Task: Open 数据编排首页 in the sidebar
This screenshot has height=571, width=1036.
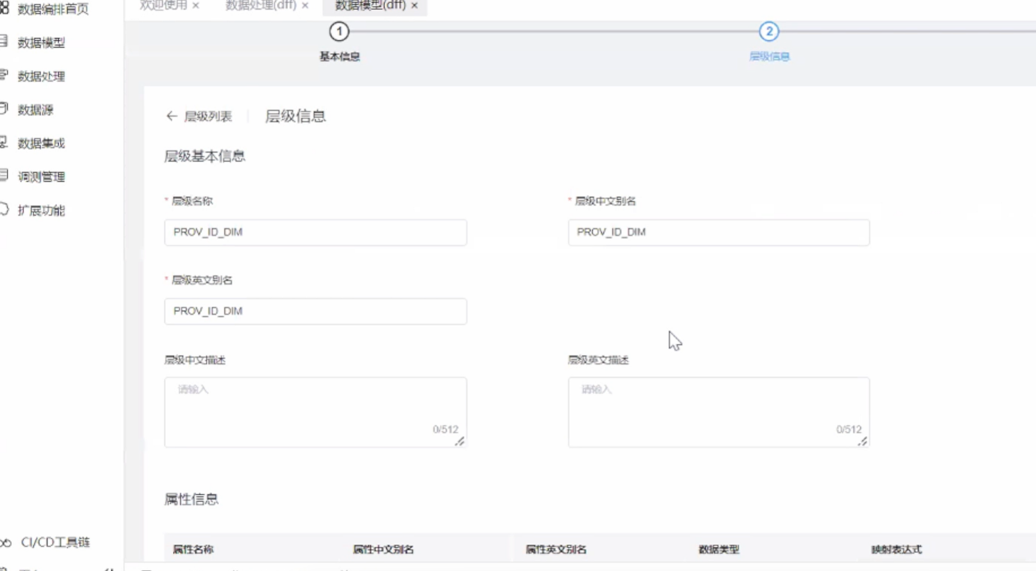Action: 53,9
